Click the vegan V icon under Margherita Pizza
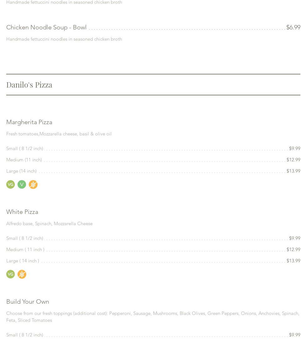The width and height of the screenshot is (302, 339). [22, 185]
